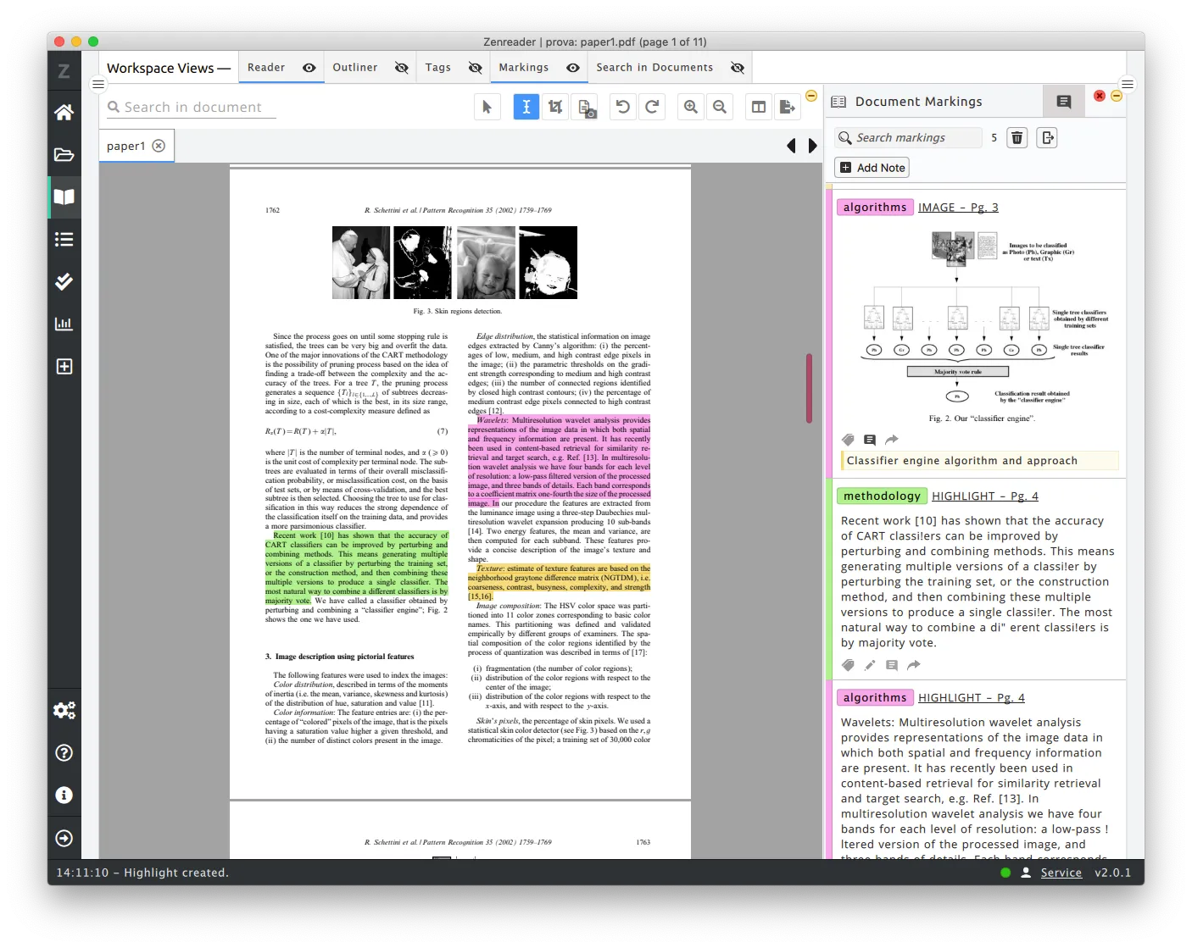
Task: Open the comment view in Document Markings panel
Action: (1063, 101)
